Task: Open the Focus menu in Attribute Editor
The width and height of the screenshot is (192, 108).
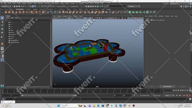Action: point(156,16)
